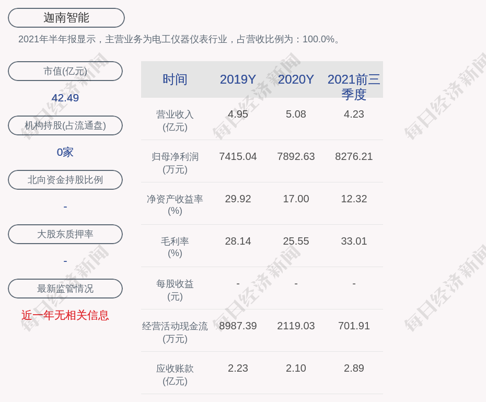Image resolution: width=486 pixels, height=402 pixels.
Task: Click the 大股东质押率 badge
Action: point(65,234)
